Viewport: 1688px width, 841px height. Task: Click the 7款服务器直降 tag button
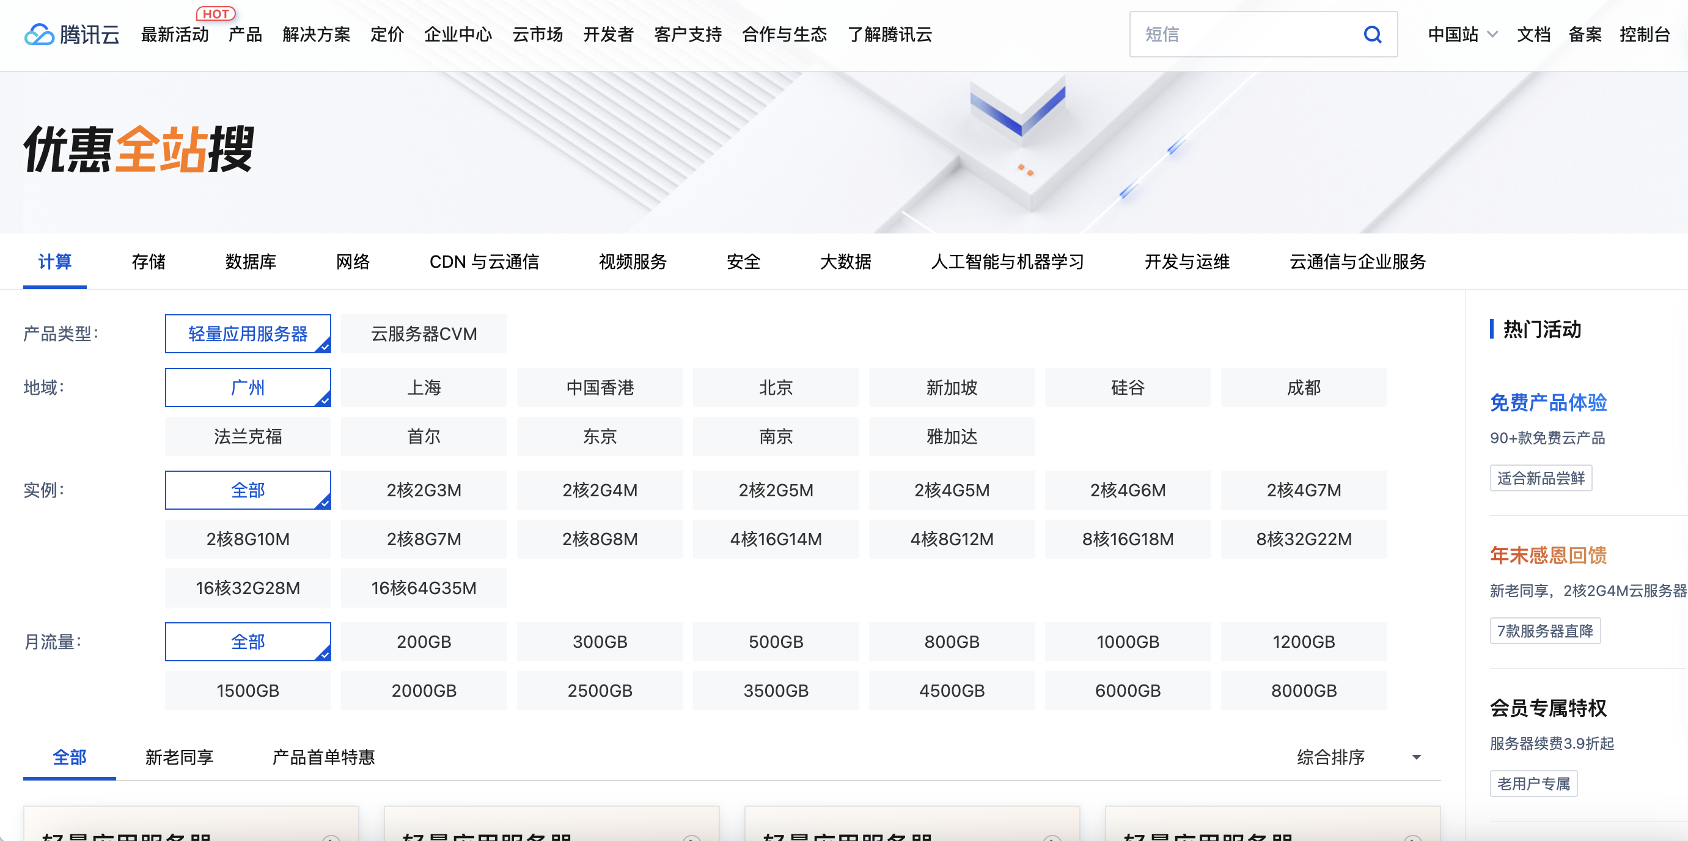pos(1544,631)
